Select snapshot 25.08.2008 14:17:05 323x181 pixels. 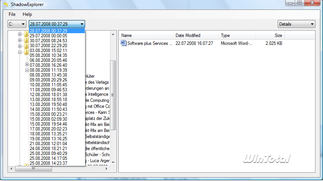[x=57, y=158]
